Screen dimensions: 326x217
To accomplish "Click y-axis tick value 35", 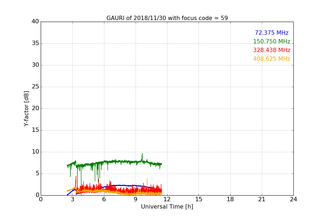I will point(35,43).
